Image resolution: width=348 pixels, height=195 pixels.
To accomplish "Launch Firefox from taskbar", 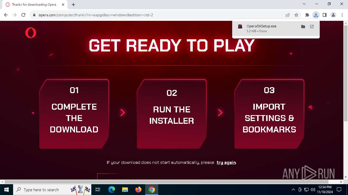I will click(x=138, y=190).
